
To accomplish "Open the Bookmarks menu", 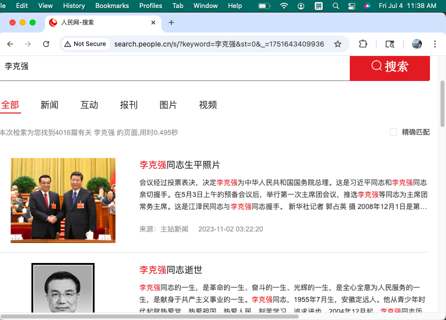I will [x=112, y=6].
